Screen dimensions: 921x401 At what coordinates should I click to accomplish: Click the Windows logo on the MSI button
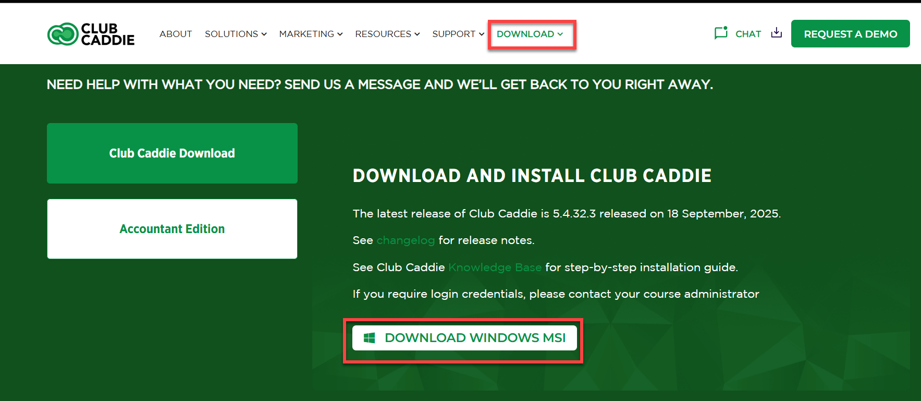click(x=370, y=338)
